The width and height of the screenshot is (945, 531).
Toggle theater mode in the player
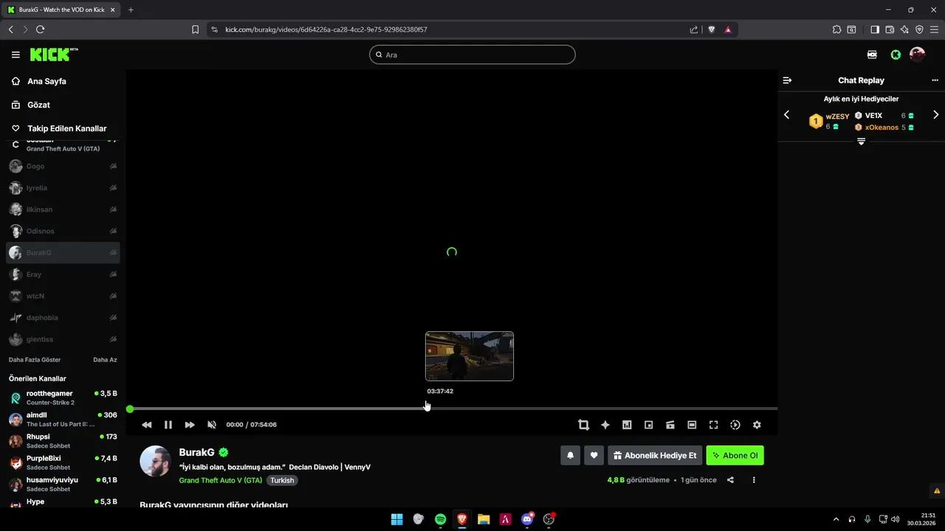click(692, 425)
